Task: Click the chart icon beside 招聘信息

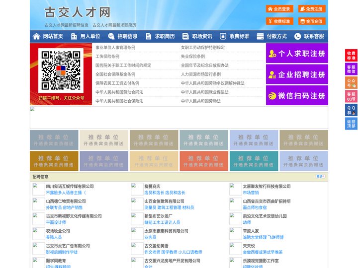Action: [111, 36]
